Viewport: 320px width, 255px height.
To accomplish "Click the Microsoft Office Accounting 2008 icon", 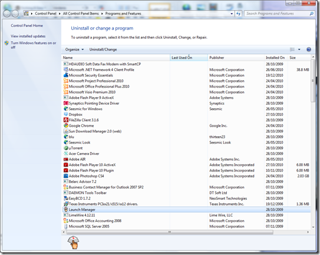I will [x=66, y=221].
